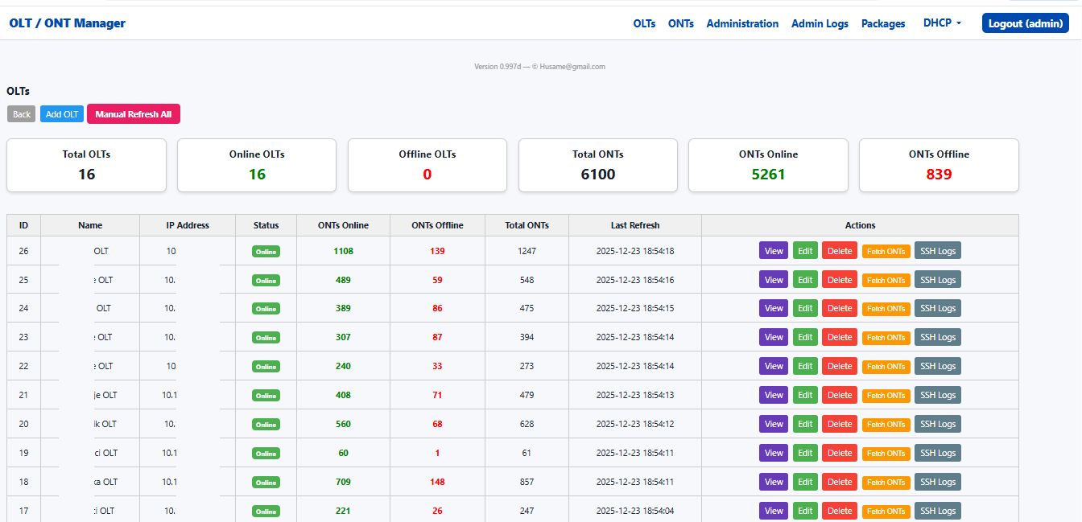The height and width of the screenshot is (522, 1082).
Task: Delete the OLT with ID 24
Action: (x=839, y=308)
